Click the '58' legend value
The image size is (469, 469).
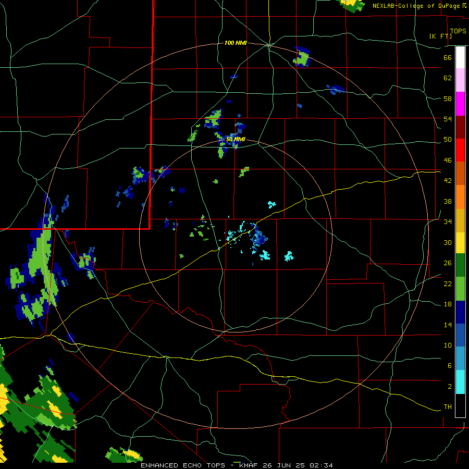[448, 98]
